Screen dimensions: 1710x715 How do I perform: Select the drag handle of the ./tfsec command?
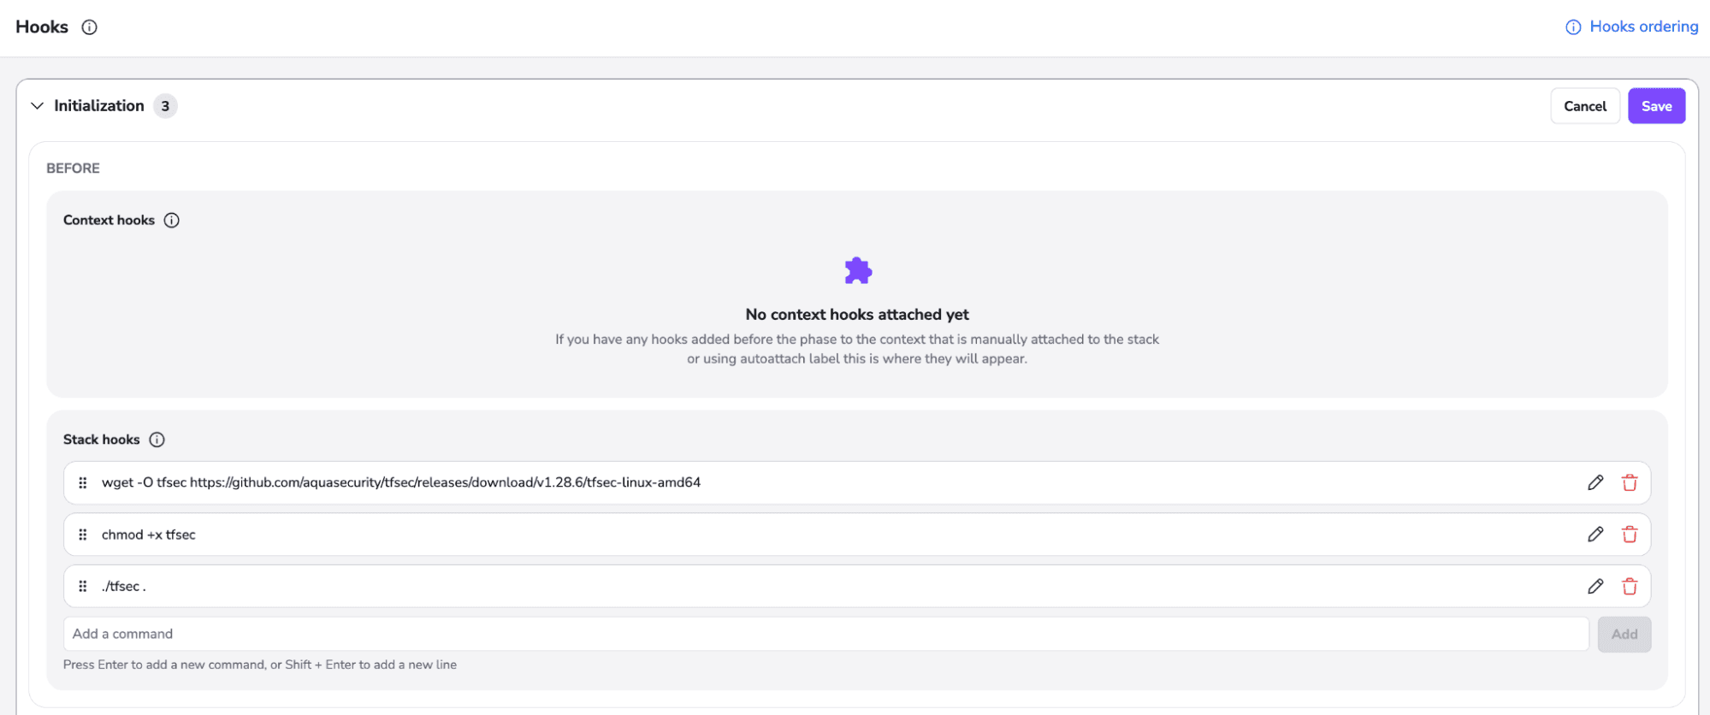pyautogui.click(x=83, y=586)
